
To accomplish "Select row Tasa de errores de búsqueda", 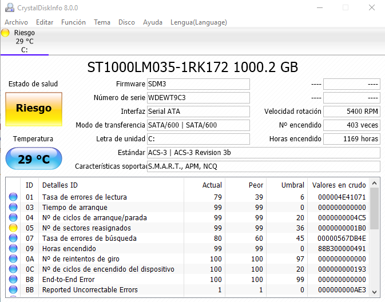I will 188,238.
